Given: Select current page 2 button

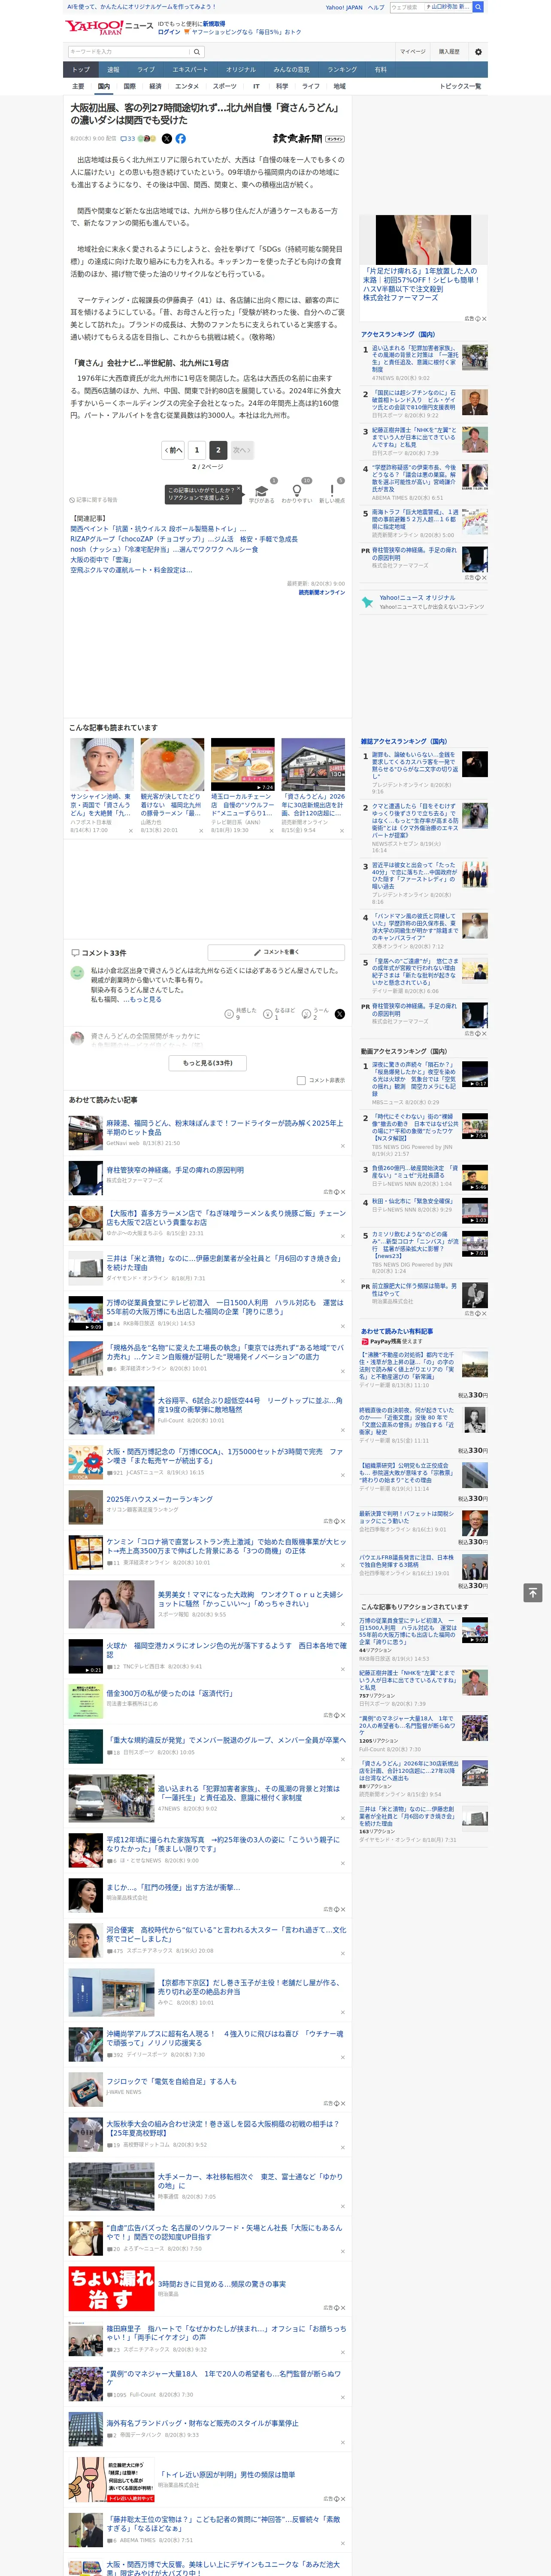Looking at the screenshot, I should pyautogui.click(x=218, y=450).
